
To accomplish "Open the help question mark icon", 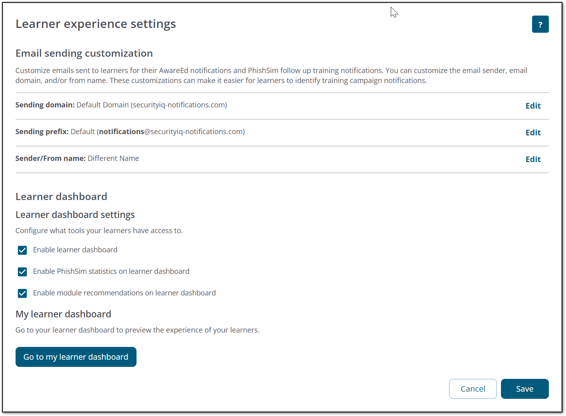I will [540, 24].
